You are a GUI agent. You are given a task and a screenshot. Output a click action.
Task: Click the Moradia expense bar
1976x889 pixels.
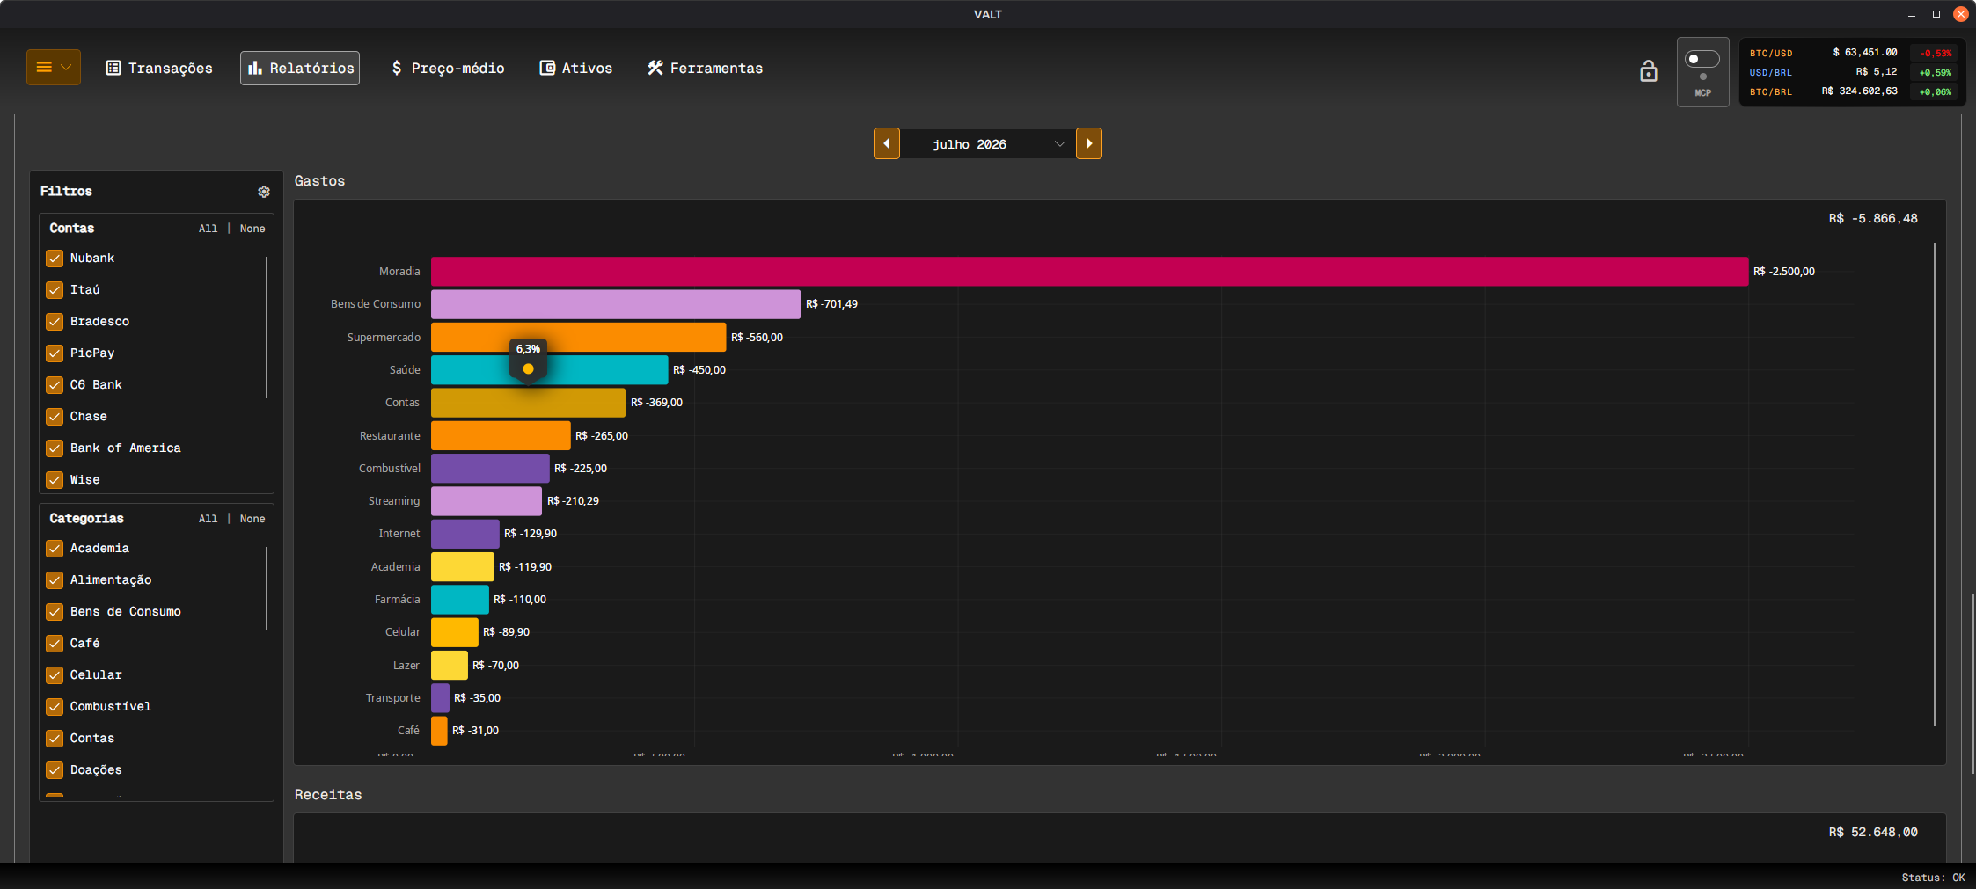tap(1089, 272)
